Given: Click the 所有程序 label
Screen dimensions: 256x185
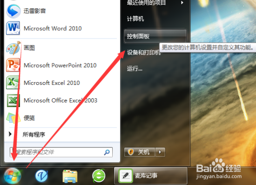Looking at the screenshot, I should pos(34,134).
